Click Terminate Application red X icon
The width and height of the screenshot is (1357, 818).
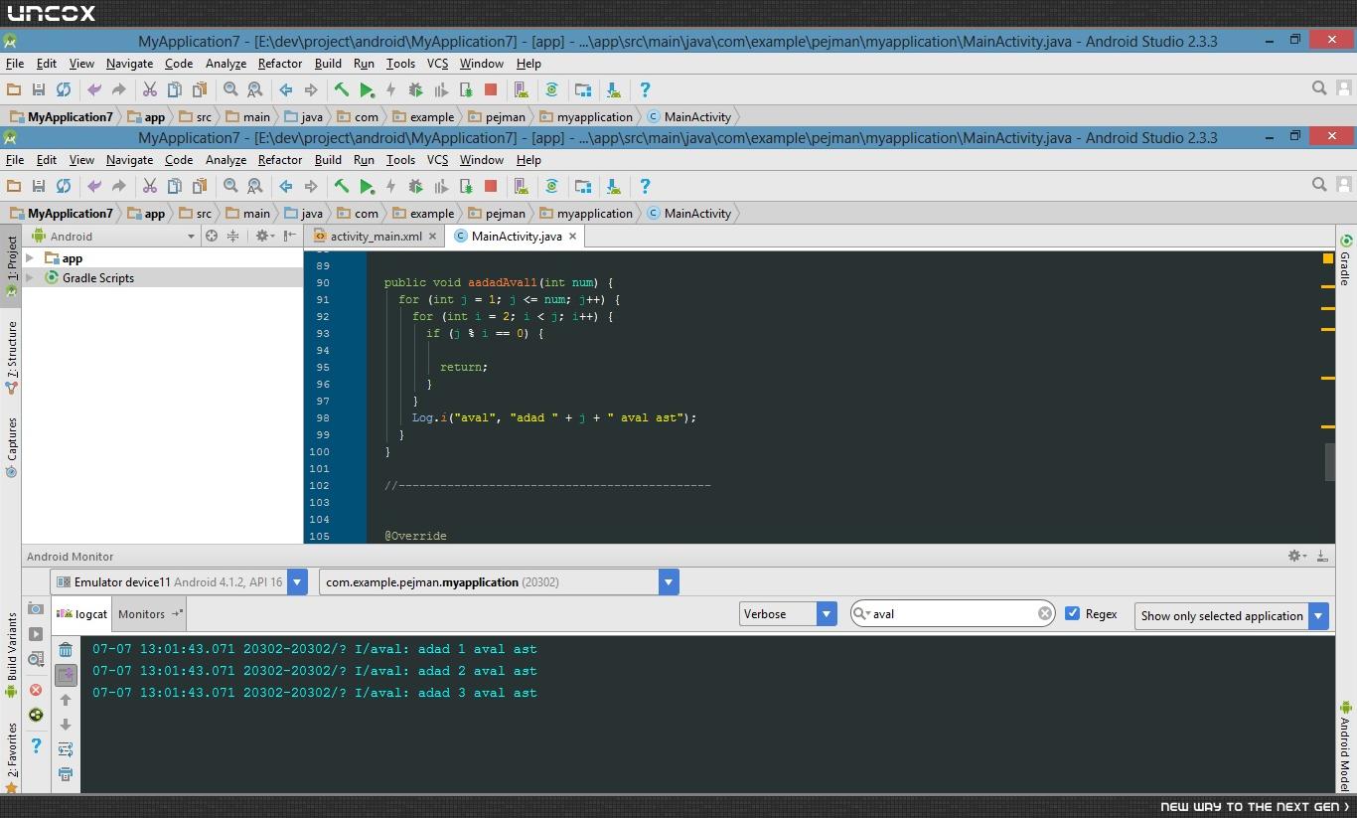pos(36,690)
